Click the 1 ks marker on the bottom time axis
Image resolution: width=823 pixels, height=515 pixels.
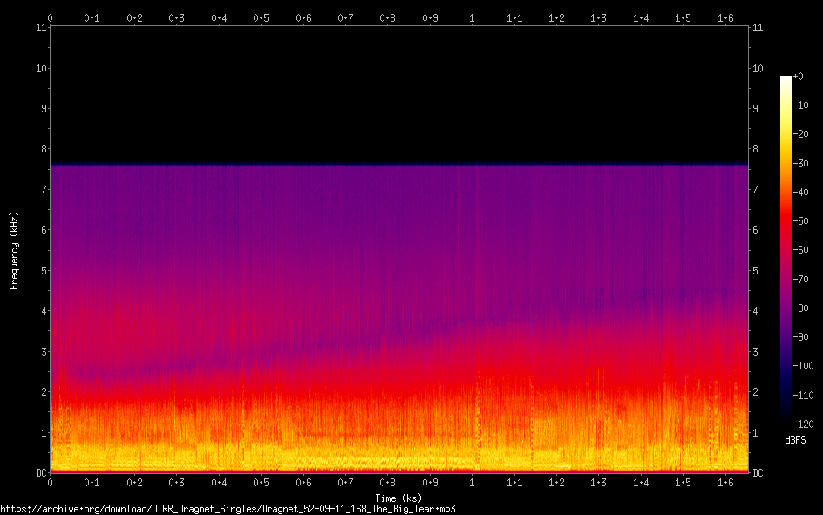[x=473, y=482]
